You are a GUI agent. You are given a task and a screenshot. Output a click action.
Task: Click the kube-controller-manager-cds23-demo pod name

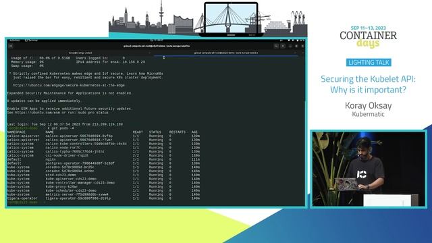[80, 183]
